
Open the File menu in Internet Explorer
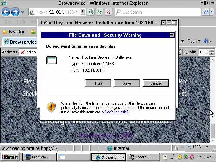(7, 22)
